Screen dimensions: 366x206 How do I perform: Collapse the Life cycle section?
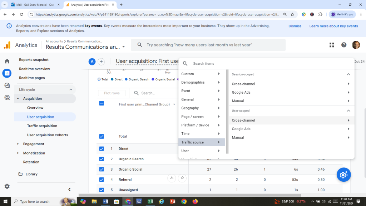tap(71, 90)
